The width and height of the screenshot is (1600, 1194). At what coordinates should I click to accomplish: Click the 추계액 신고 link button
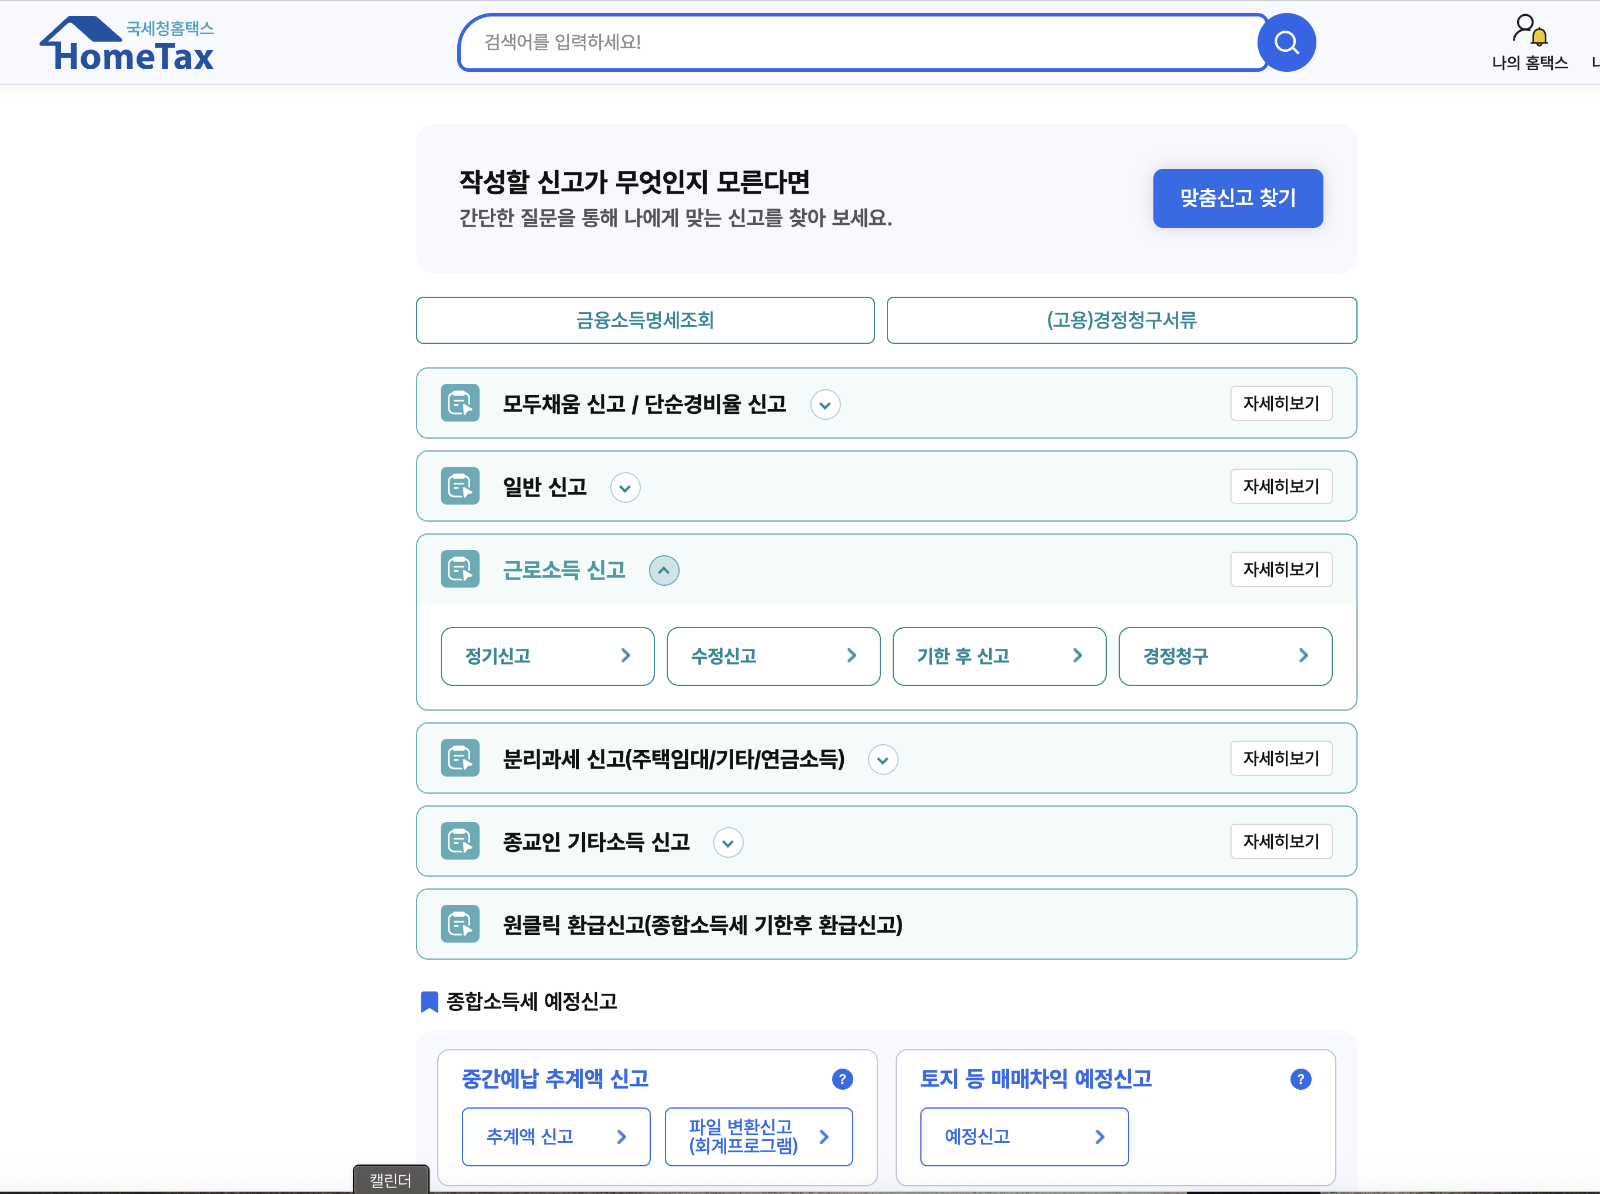[x=555, y=1136]
